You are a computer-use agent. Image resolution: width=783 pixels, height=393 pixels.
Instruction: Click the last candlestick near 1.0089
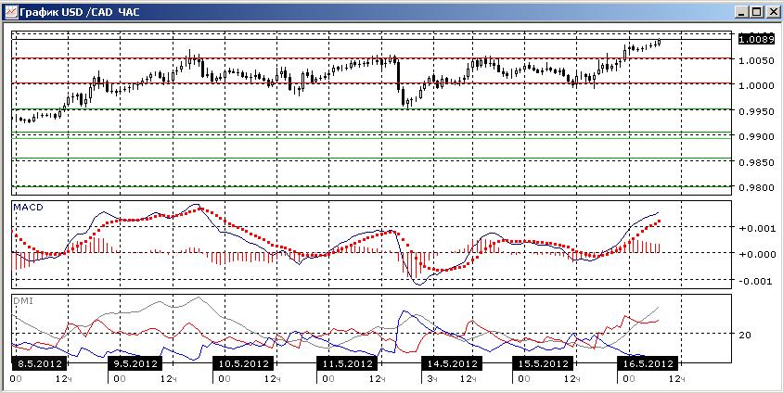point(660,43)
